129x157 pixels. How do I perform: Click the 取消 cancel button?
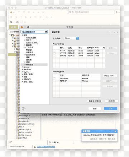click(x=95, y=108)
